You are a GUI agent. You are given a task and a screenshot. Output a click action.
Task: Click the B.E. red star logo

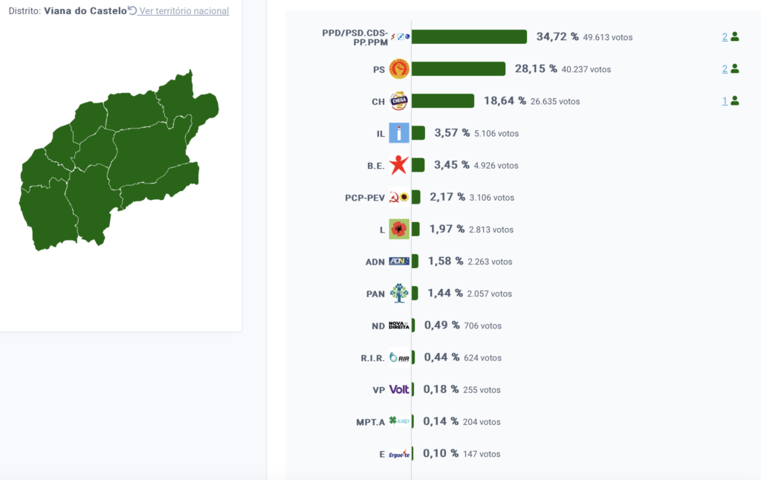399,165
